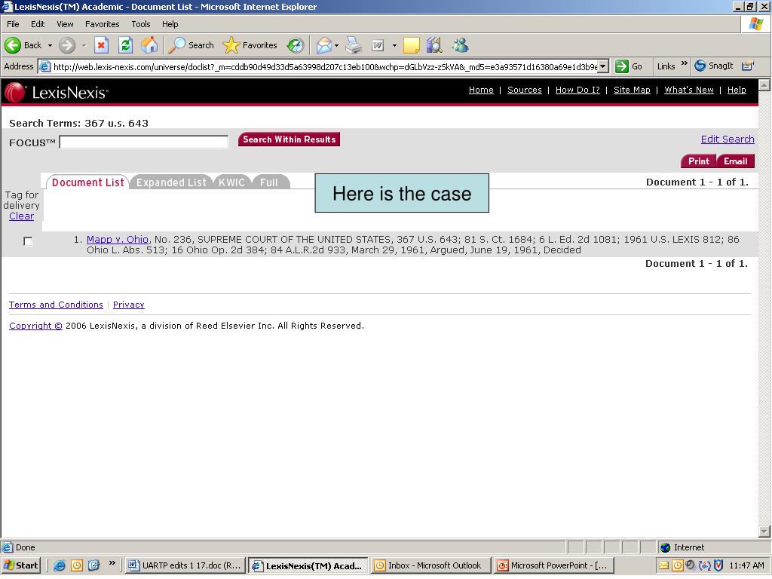Screen dimensions: 772x579
Task: Expand the Edit with Word dropdown arrow
Action: point(394,45)
